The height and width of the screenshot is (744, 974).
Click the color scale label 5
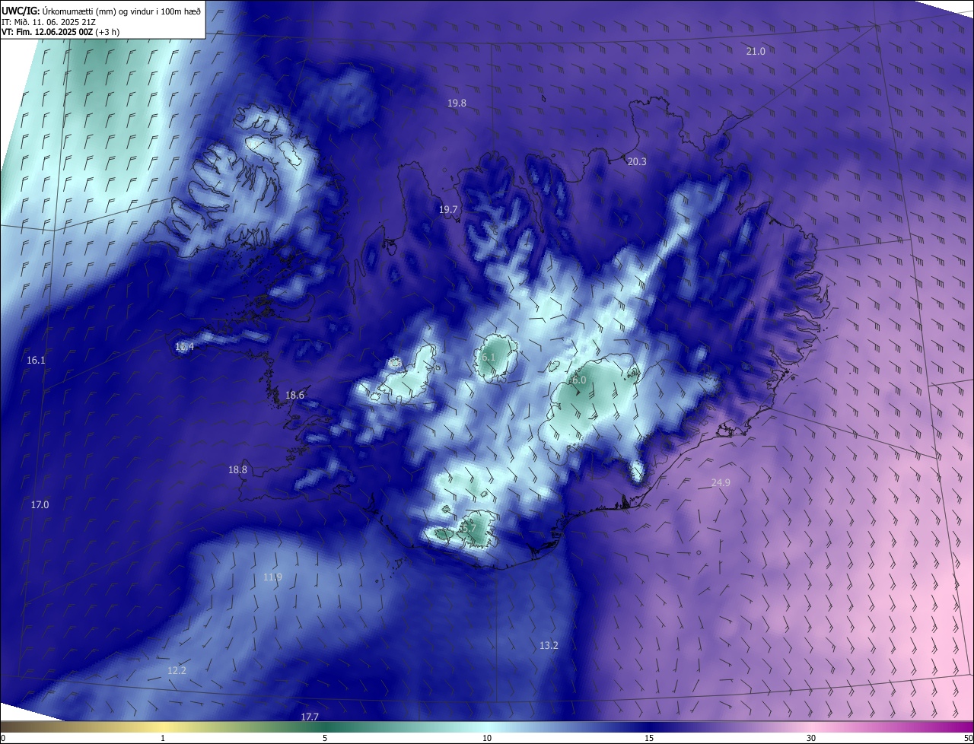(x=325, y=738)
